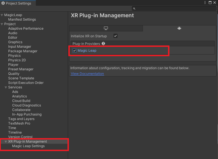
Task: Select Player settings
Action: [x=13, y=65]
